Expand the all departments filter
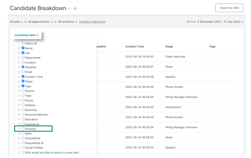This screenshot has height=158, width=251. 40,22
